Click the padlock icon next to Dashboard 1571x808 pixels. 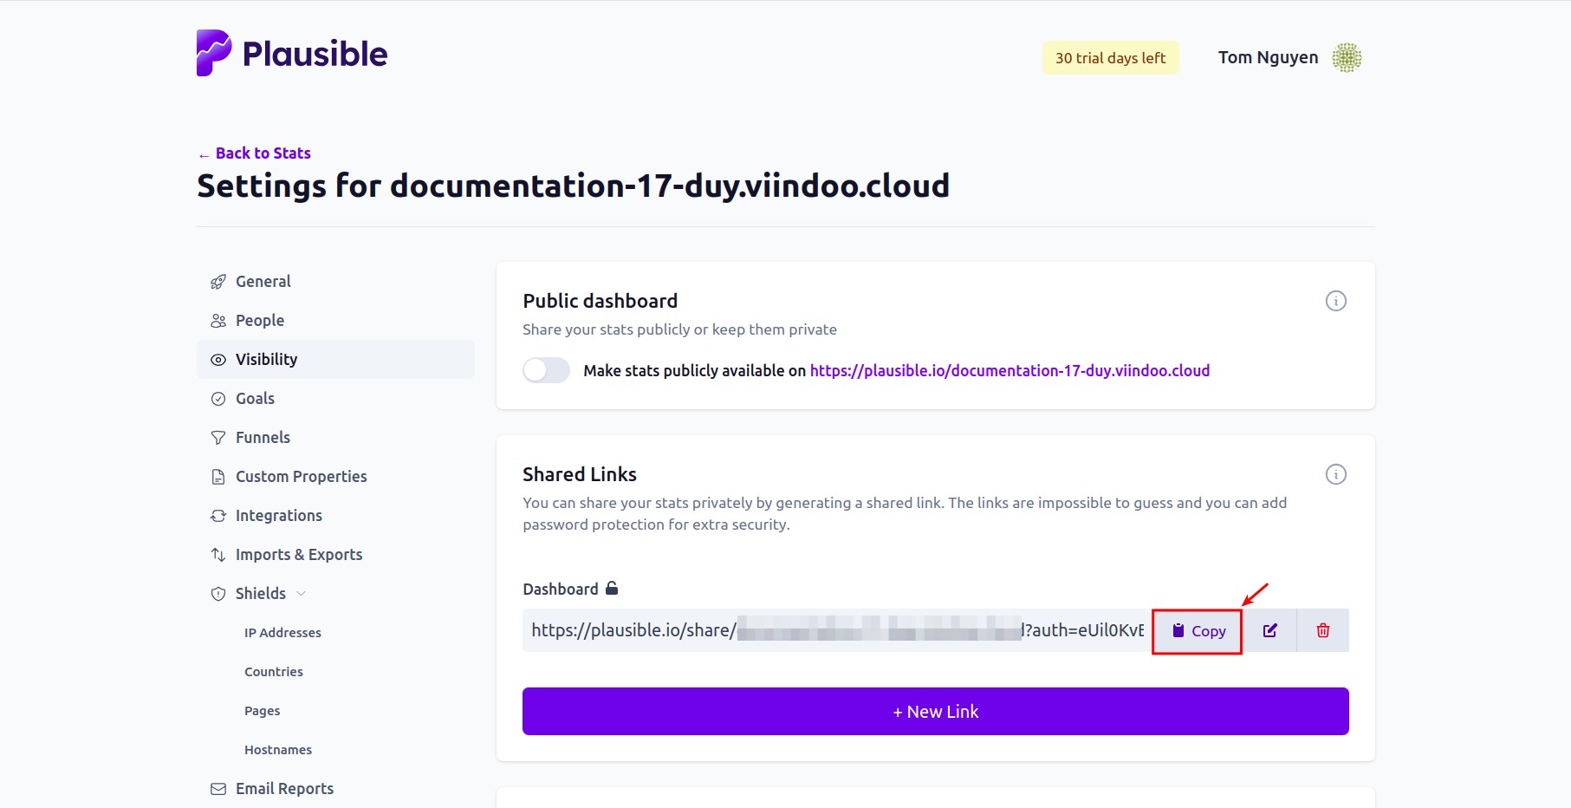612,589
